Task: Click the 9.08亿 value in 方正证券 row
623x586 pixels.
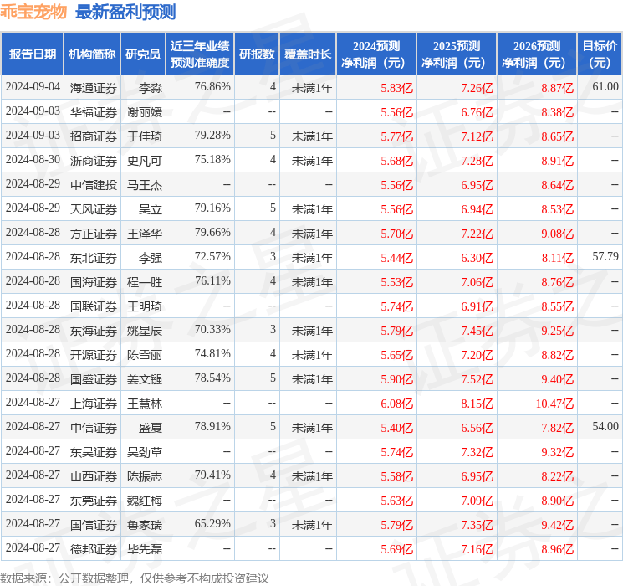Action: pos(558,234)
